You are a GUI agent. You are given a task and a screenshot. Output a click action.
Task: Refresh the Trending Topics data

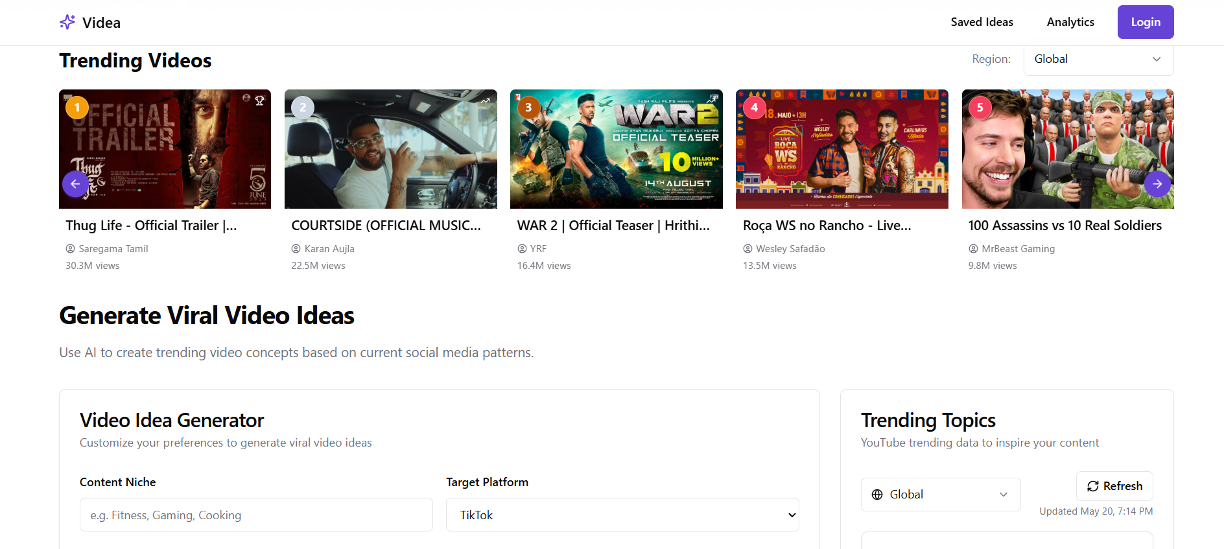[x=1114, y=486]
